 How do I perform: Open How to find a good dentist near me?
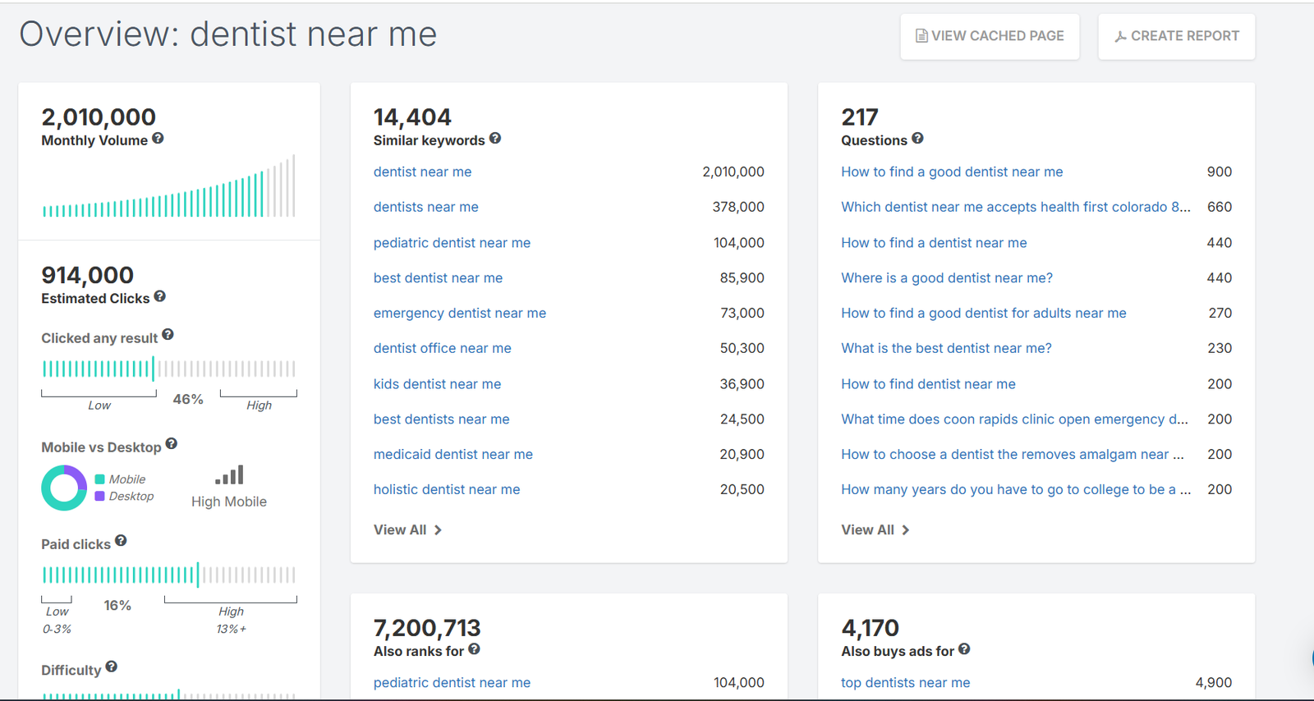click(951, 172)
